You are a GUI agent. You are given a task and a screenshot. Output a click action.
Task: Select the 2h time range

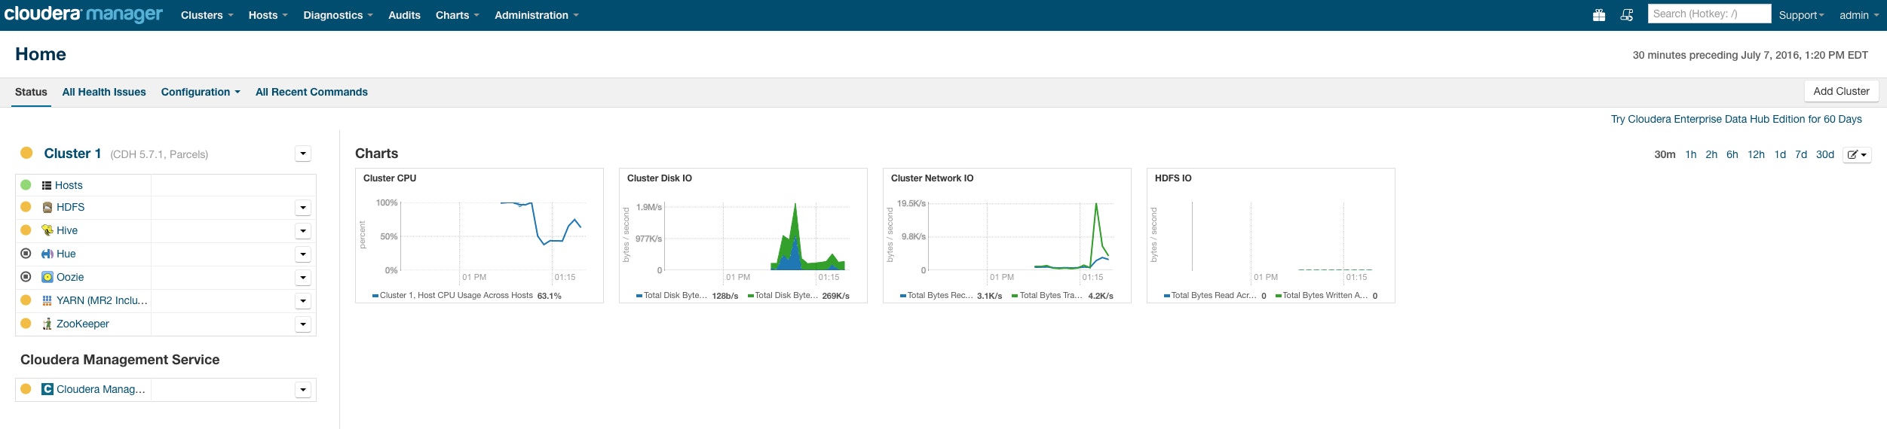(1711, 154)
